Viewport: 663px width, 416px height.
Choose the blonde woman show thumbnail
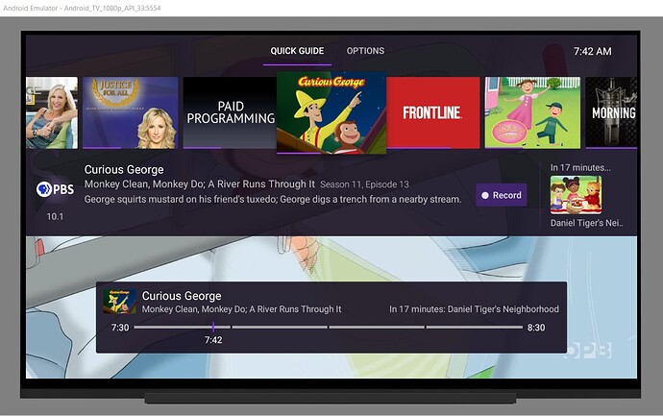pyautogui.click(x=51, y=112)
